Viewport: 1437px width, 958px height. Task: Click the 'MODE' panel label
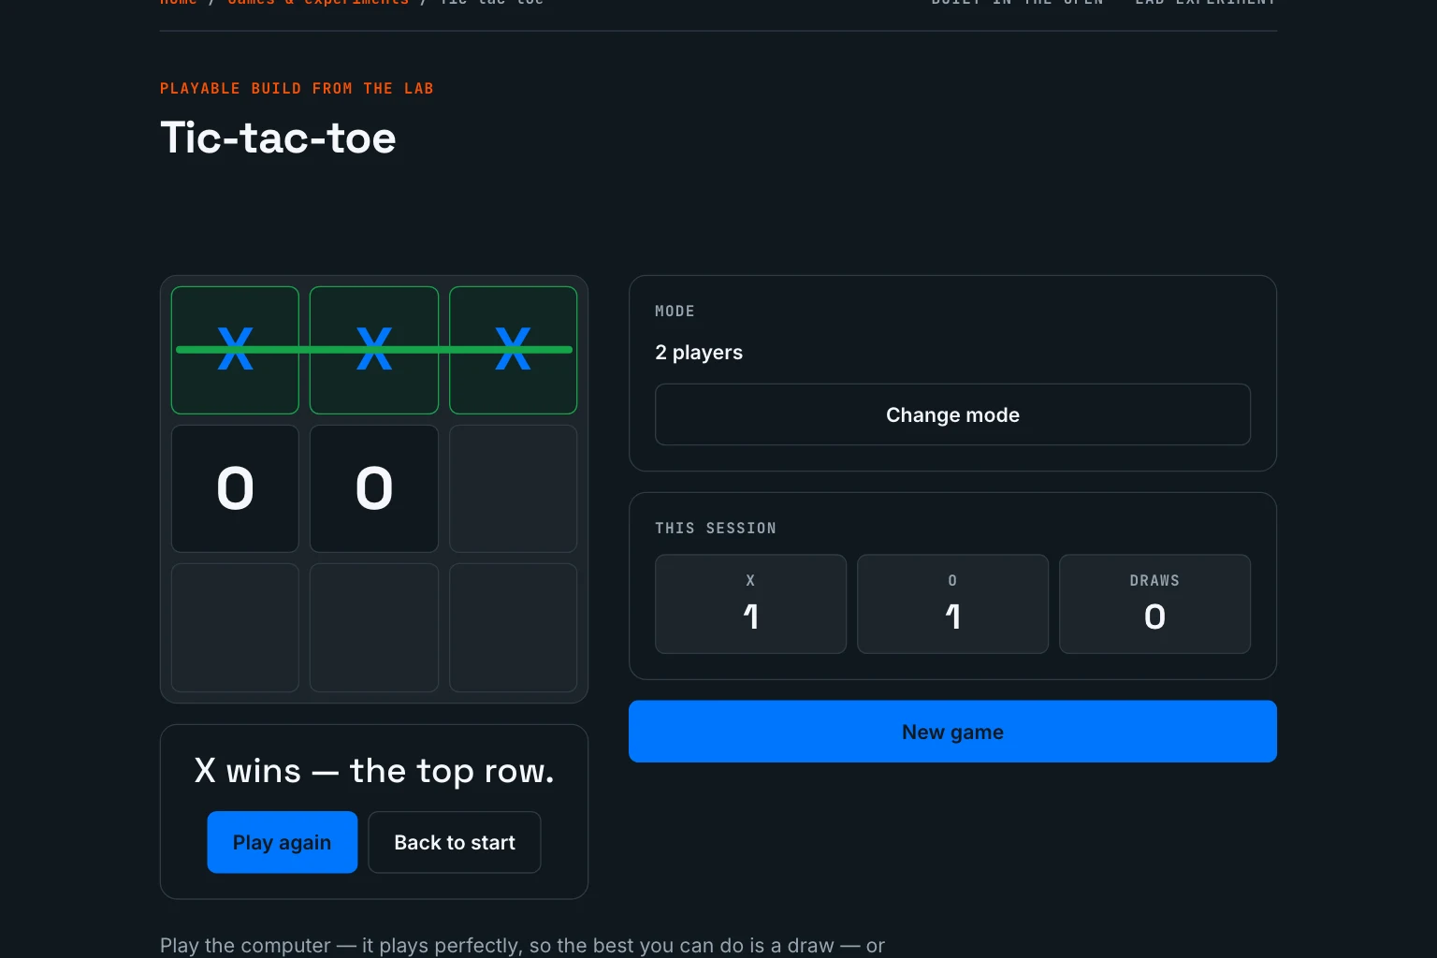tap(675, 312)
